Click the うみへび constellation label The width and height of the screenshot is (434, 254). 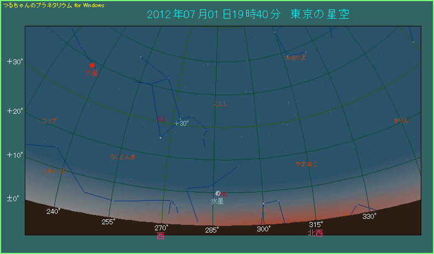[54, 172]
